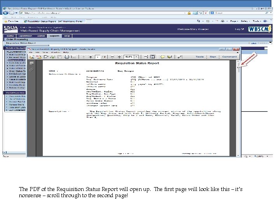Click the read mode expand icon
Screen dimensions: 280x210
pos(180,57)
